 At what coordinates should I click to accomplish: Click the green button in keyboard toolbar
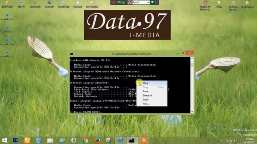[152, 2]
